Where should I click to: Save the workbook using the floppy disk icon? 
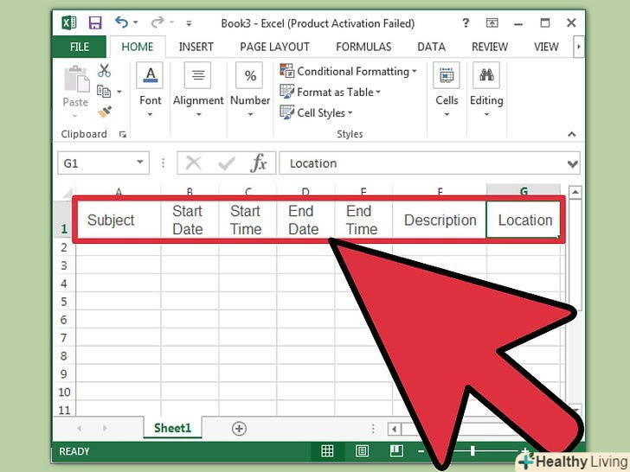(95, 22)
